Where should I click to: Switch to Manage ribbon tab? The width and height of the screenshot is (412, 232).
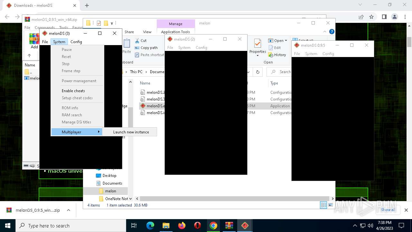click(x=176, y=24)
